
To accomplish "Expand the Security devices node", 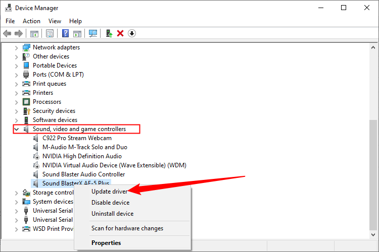I will click(x=16, y=111).
